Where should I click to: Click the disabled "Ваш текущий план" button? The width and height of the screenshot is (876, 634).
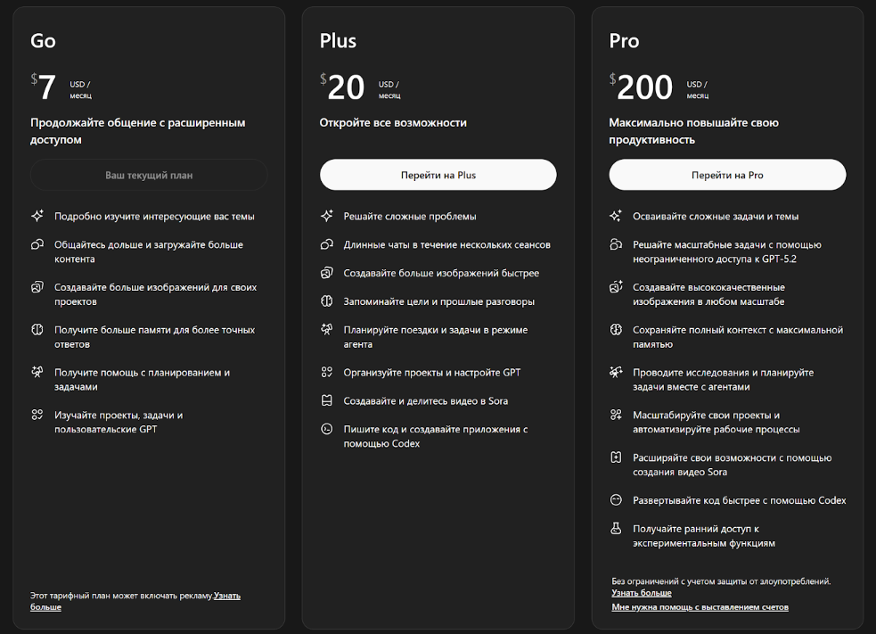[x=149, y=176]
